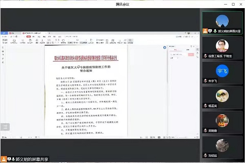Viewport: 245px width, 163px height.
Task: Select the red underlined tab in search panel
Action: 176,50
